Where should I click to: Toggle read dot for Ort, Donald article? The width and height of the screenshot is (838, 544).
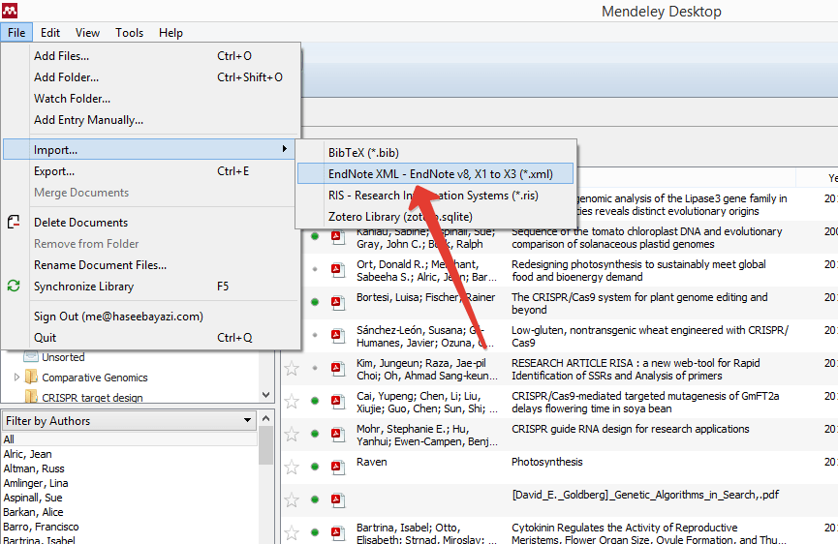315,269
